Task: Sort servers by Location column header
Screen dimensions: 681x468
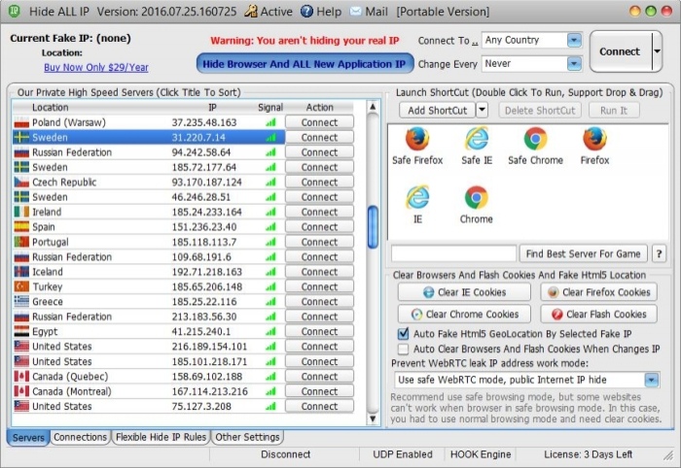Action: pyautogui.click(x=51, y=108)
